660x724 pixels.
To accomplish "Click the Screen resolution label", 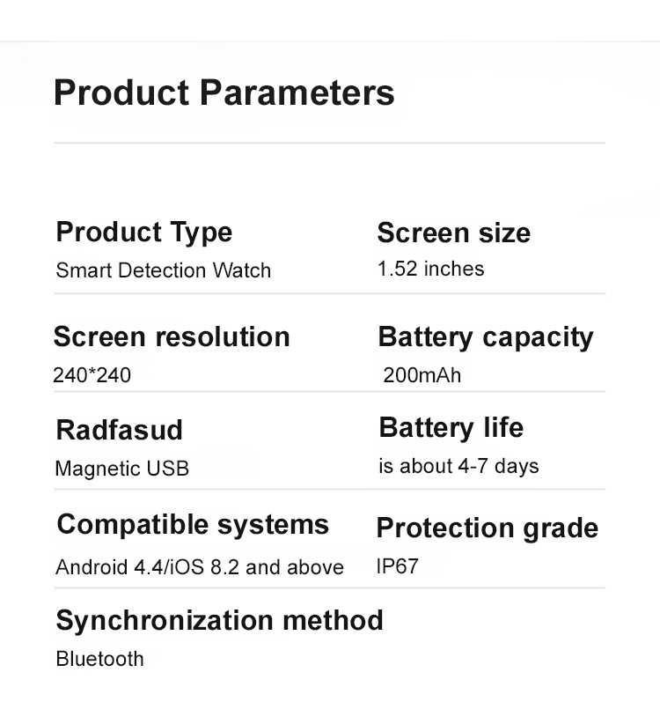I will coord(172,336).
